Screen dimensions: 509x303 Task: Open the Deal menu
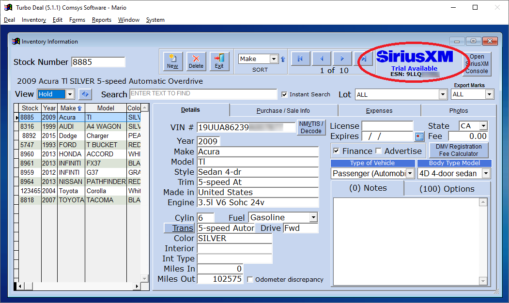click(9, 20)
